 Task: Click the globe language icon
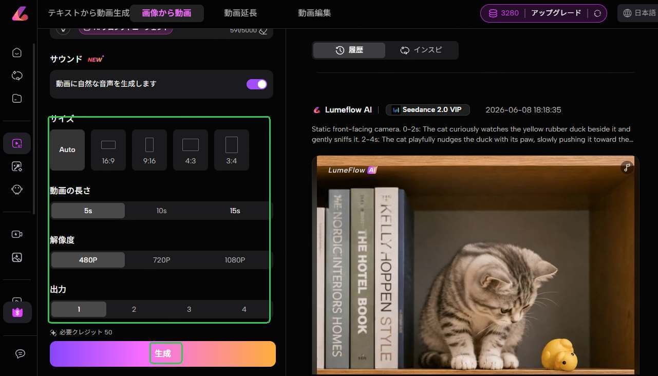point(627,13)
